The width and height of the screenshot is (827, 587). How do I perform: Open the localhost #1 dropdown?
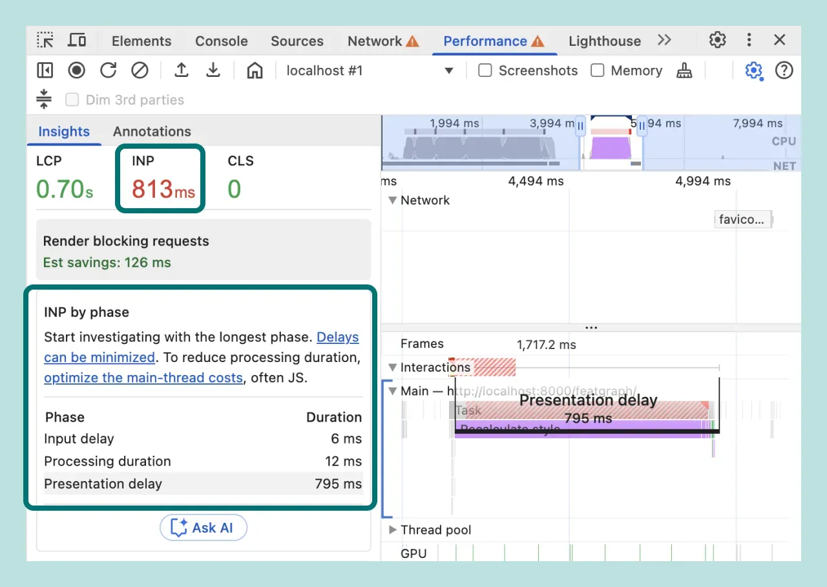click(x=449, y=70)
